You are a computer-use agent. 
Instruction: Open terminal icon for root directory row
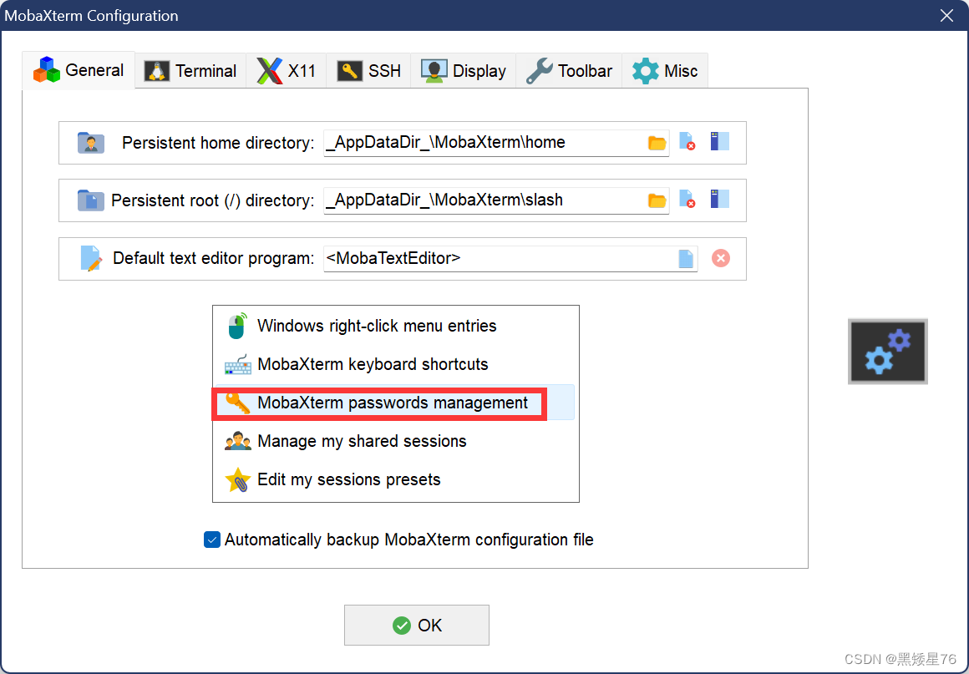(x=719, y=199)
